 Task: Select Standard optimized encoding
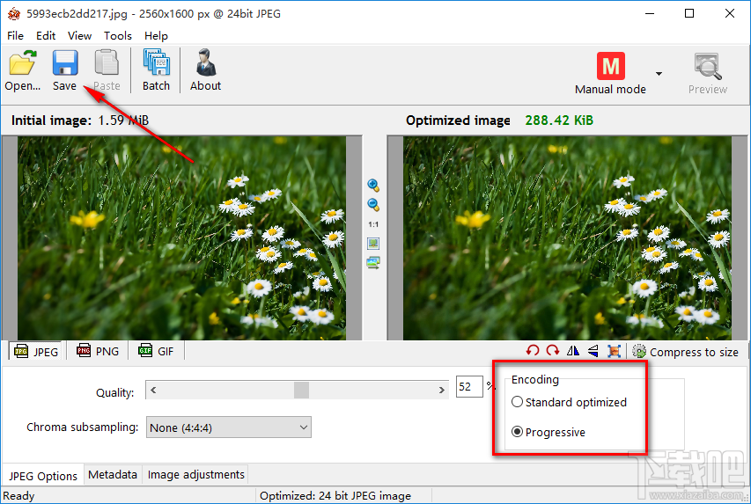(x=569, y=402)
